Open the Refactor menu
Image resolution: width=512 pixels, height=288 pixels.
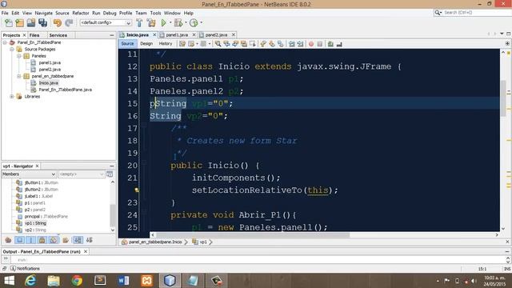(x=81, y=13)
